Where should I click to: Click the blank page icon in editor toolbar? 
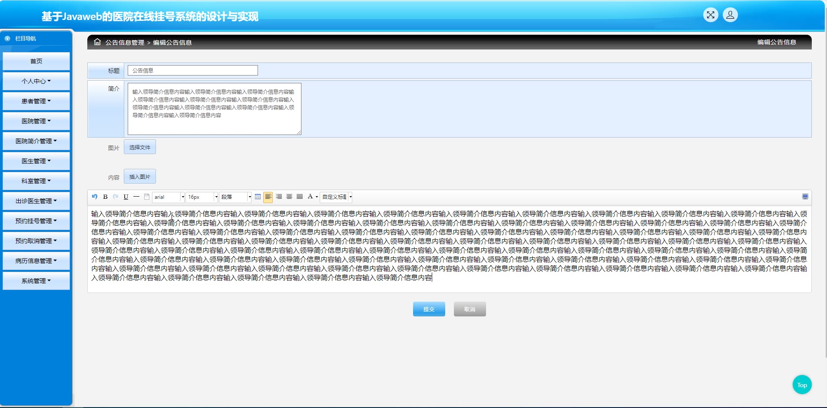tap(147, 197)
